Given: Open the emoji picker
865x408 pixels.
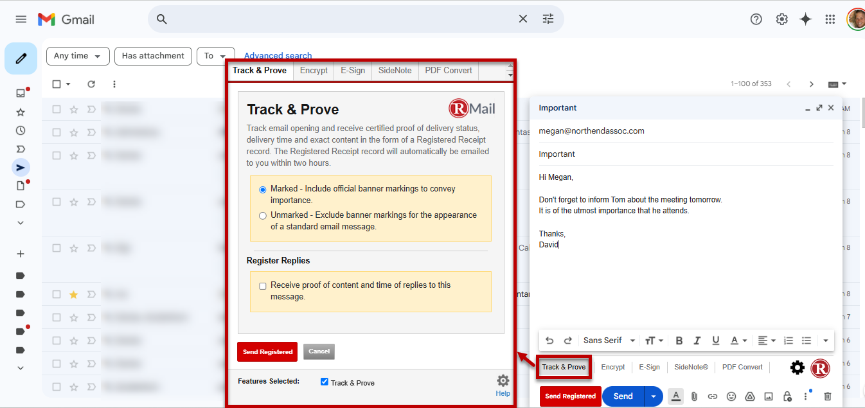Looking at the screenshot, I should (x=731, y=396).
